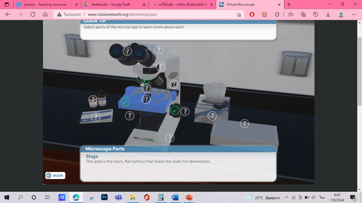Select the green checkmark on the objective lenses
362x203 pixels.
pos(145,80)
